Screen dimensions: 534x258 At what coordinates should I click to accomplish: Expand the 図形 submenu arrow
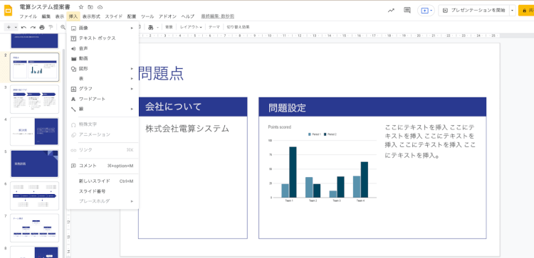pyautogui.click(x=132, y=69)
